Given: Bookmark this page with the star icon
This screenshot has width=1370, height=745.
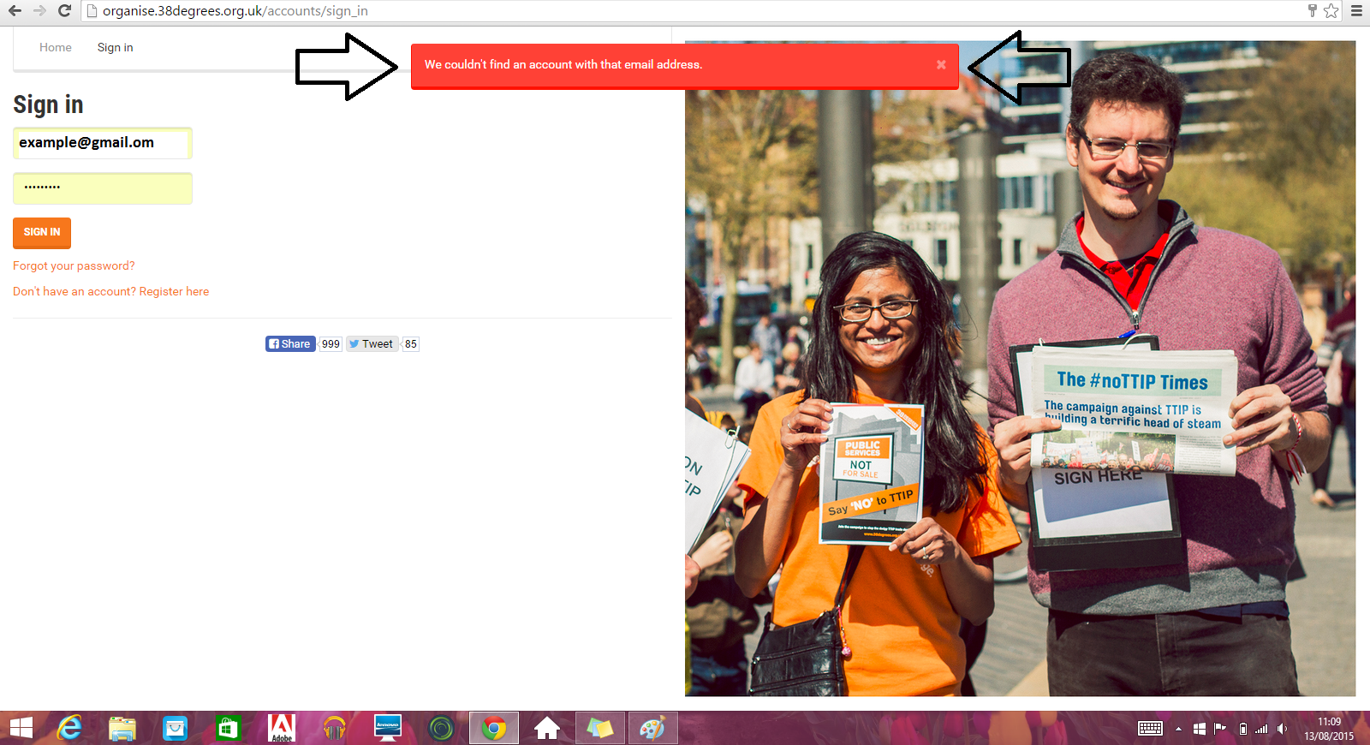Looking at the screenshot, I should 1331,11.
